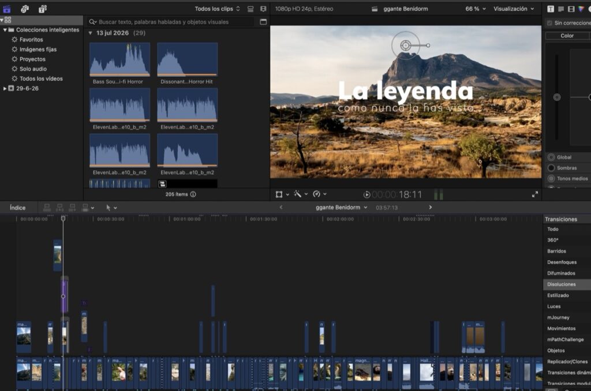591x391 pixels.
Task: Click the search magnifier filter icon
Action: point(93,22)
